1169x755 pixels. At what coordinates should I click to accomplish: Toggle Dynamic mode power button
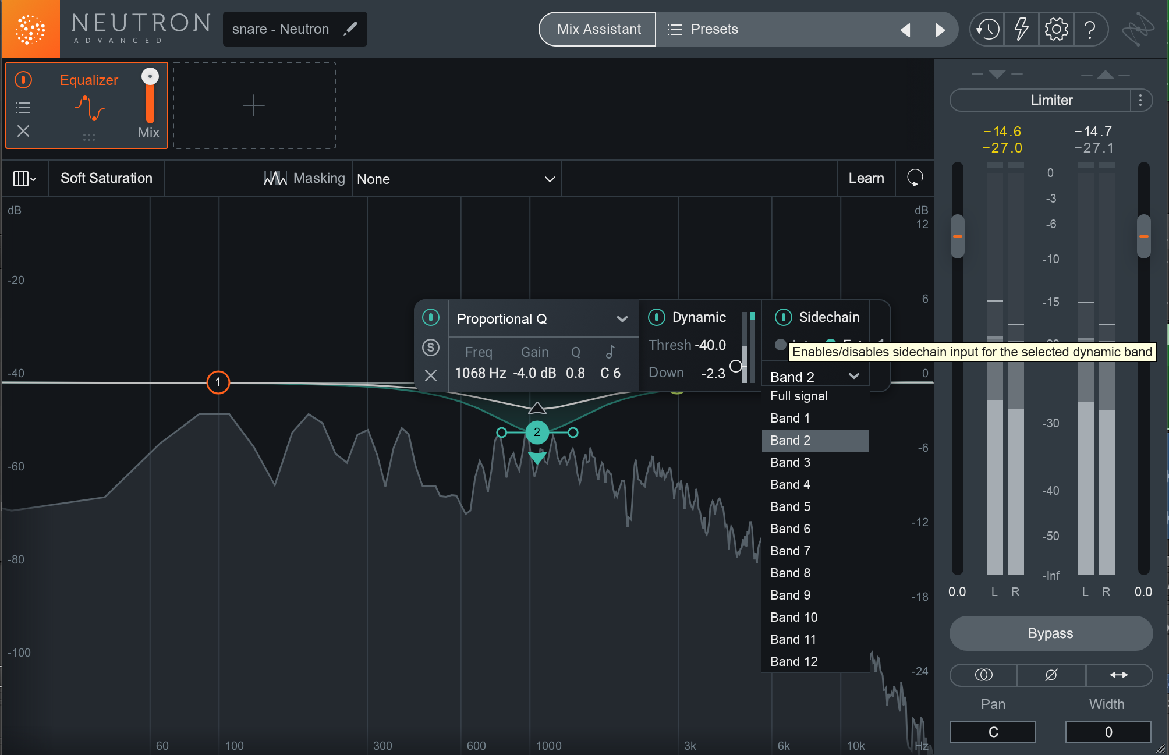tap(657, 317)
